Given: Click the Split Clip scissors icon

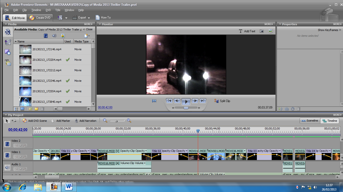Looking at the screenshot, I should coord(216,101).
